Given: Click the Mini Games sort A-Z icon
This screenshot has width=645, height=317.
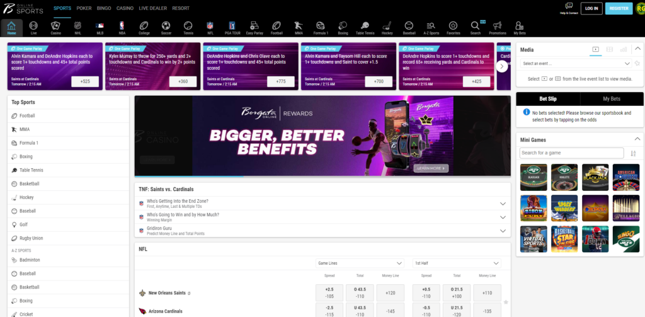Looking at the screenshot, I should pos(634,153).
